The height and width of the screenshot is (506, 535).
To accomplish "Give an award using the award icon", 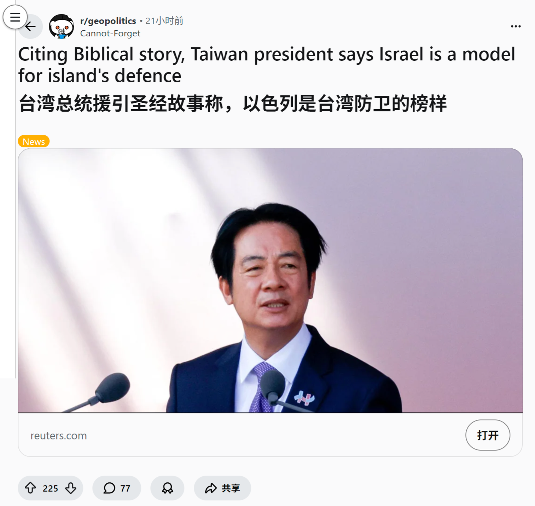I will pyautogui.click(x=167, y=488).
